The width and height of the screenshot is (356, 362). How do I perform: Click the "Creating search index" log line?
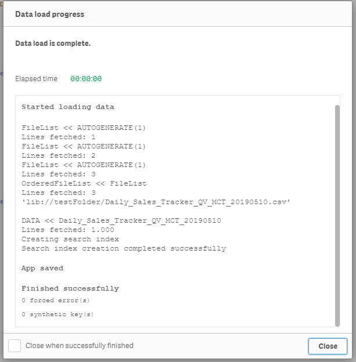click(x=70, y=239)
